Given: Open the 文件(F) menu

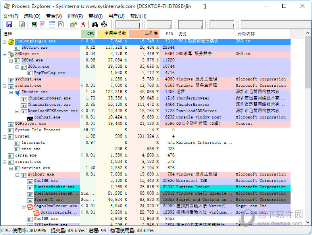Looking at the screenshot, I should (11, 16).
